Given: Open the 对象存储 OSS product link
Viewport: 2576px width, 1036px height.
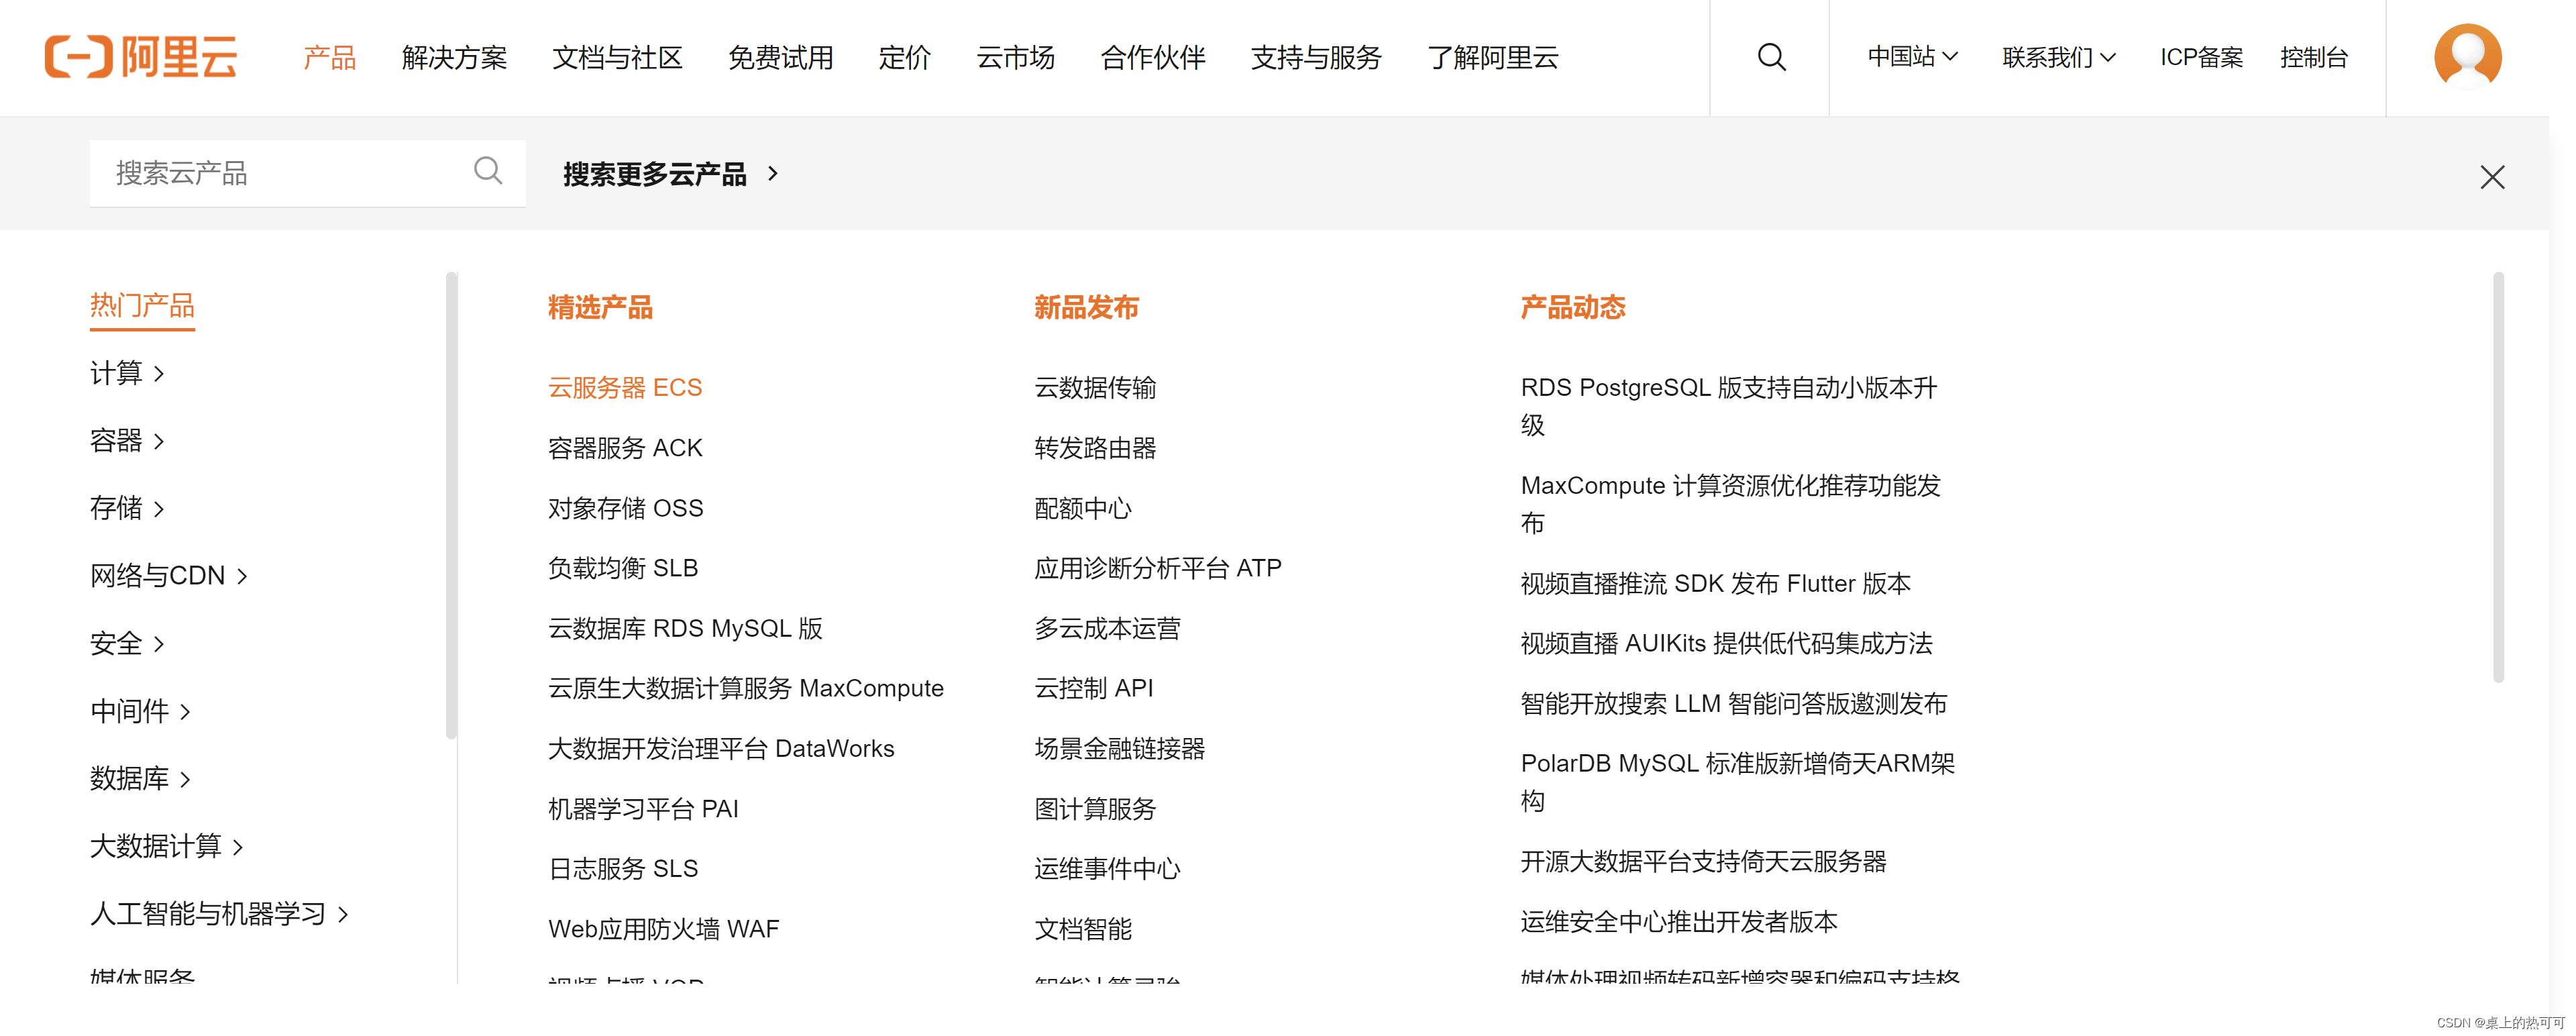Looking at the screenshot, I should 625,509.
